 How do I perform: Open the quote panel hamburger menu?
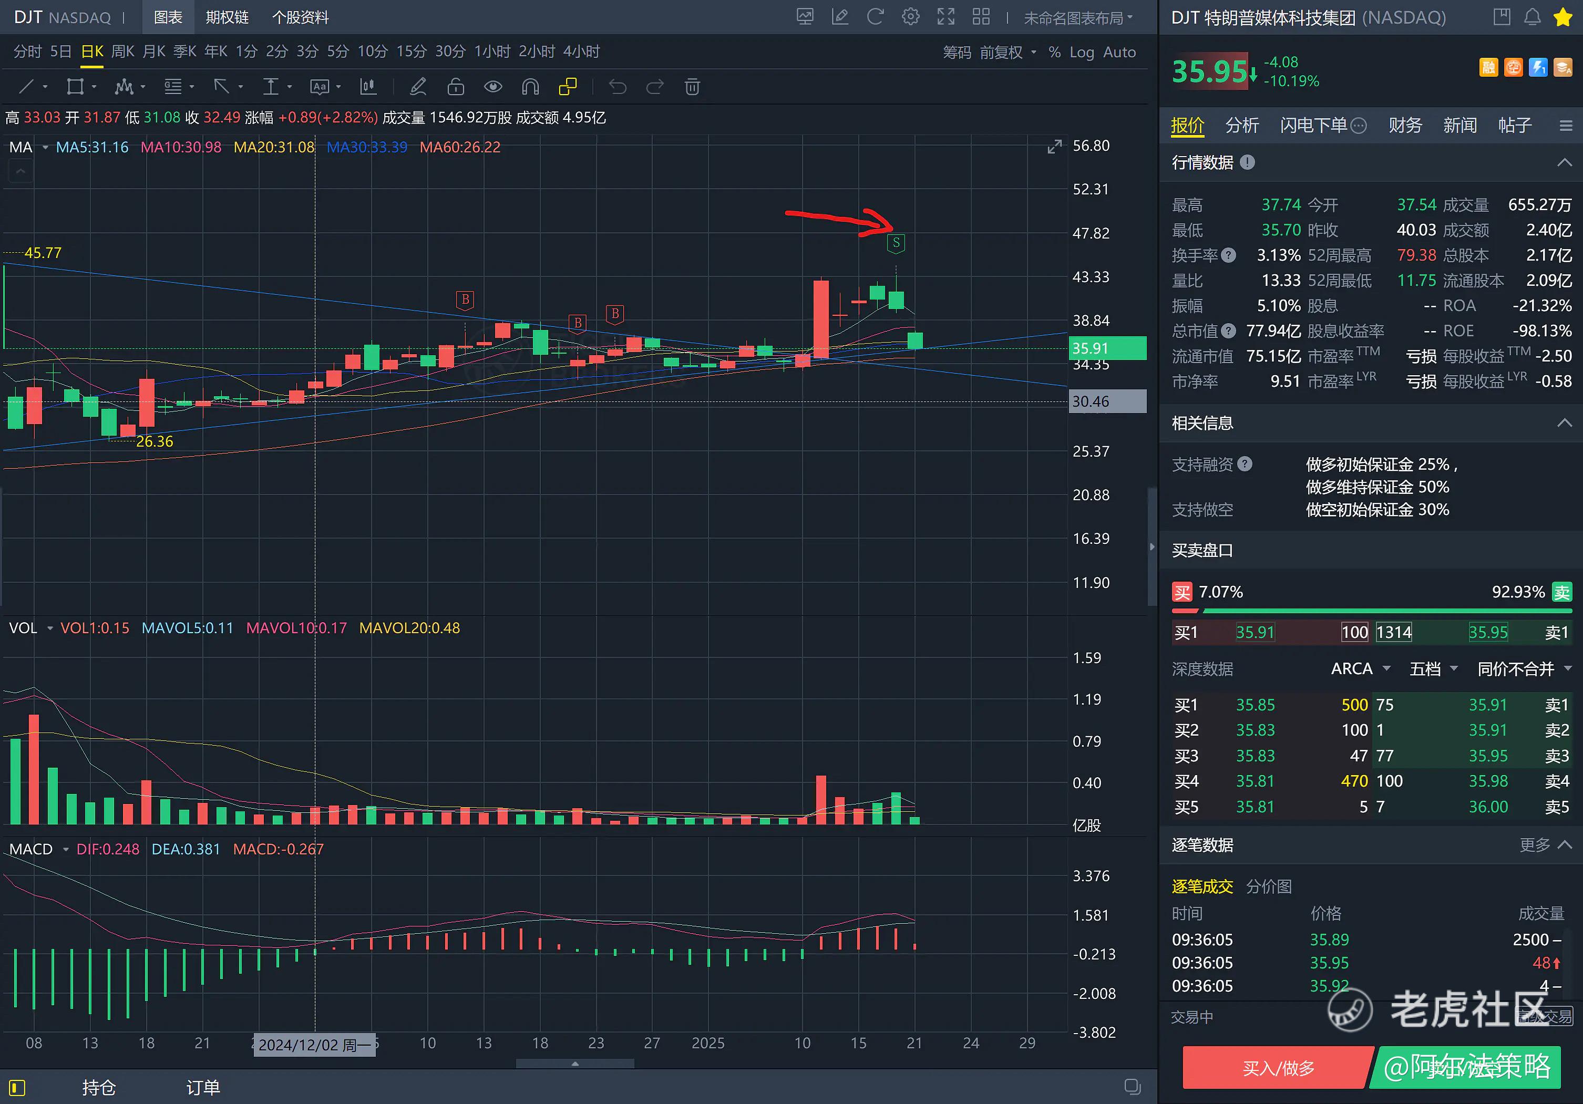[x=1566, y=126]
